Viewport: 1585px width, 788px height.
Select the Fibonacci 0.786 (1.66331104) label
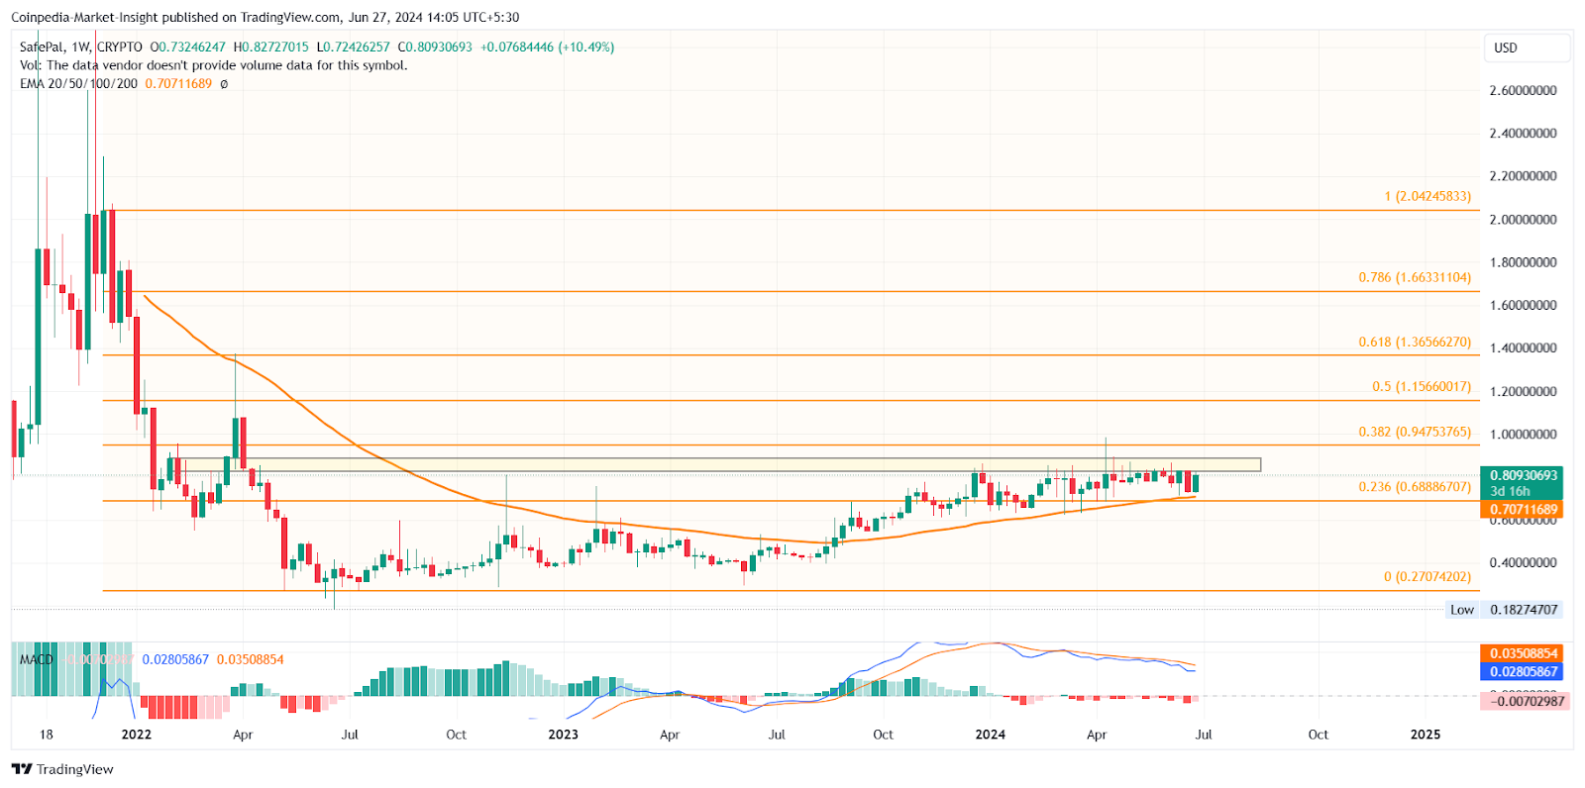[x=1415, y=277]
